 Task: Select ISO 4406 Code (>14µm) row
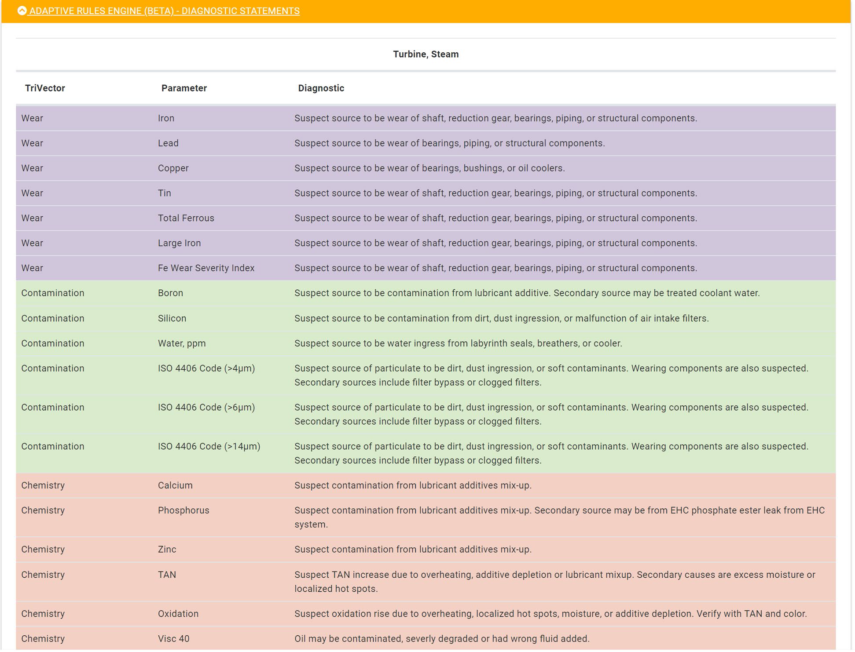(209, 446)
